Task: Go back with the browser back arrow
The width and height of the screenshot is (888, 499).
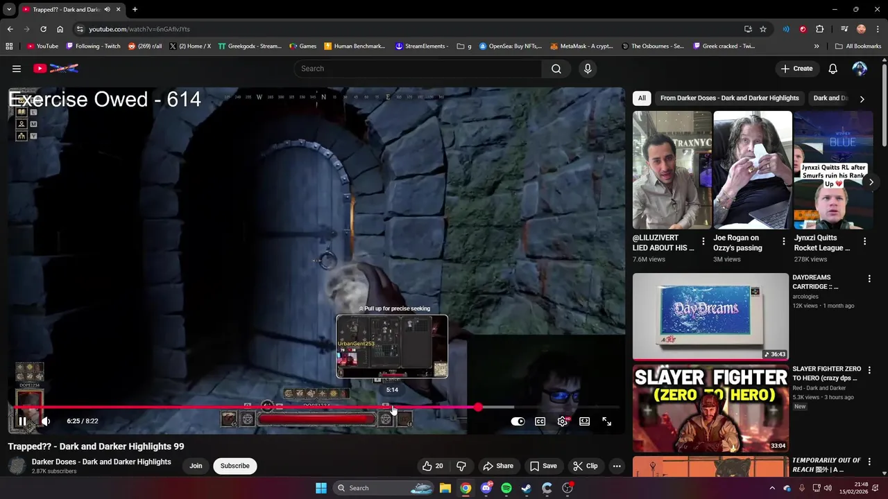Action: click(x=10, y=29)
